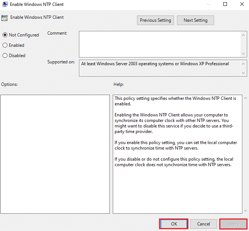Click the greyed Apply button
The width and height of the screenshot is (249, 231).
coord(233,224)
